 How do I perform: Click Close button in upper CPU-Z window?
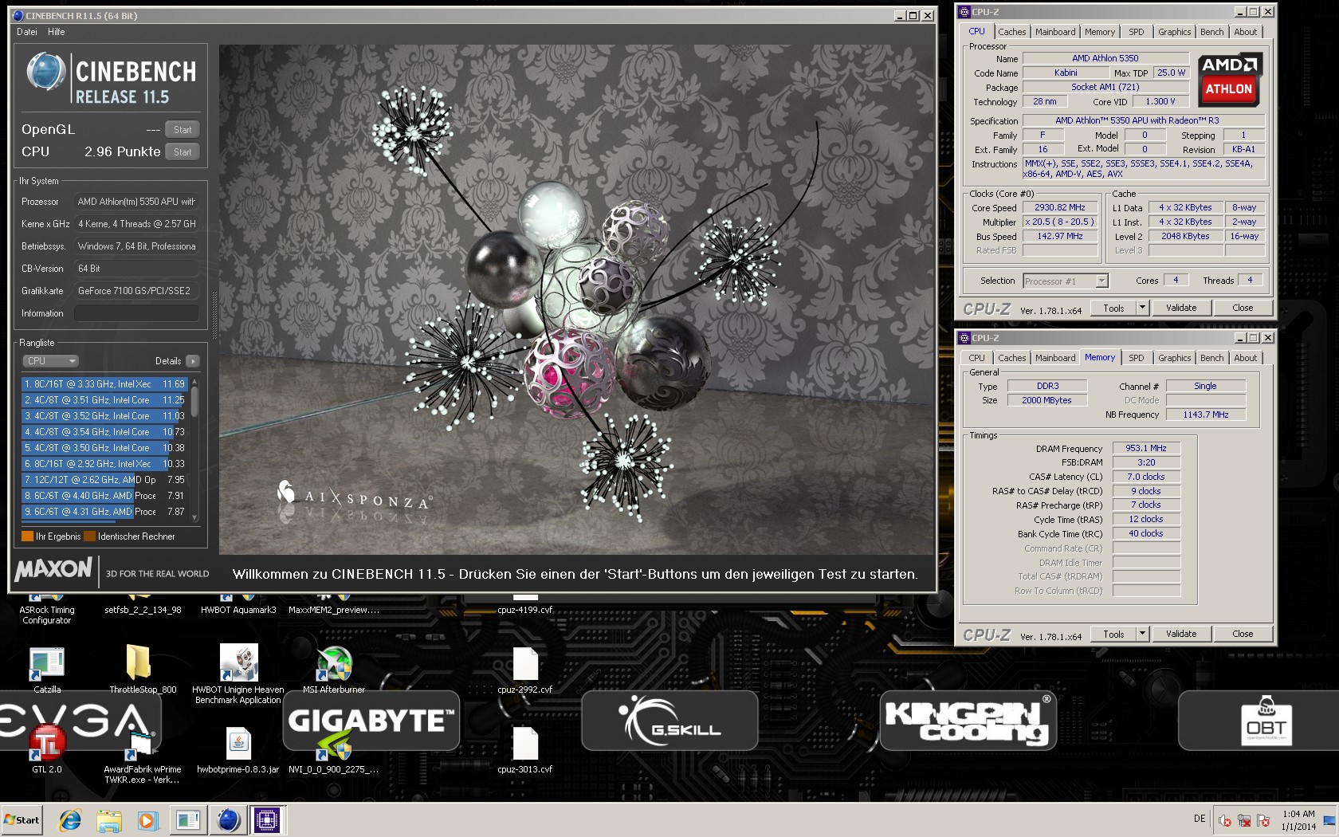1243,308
